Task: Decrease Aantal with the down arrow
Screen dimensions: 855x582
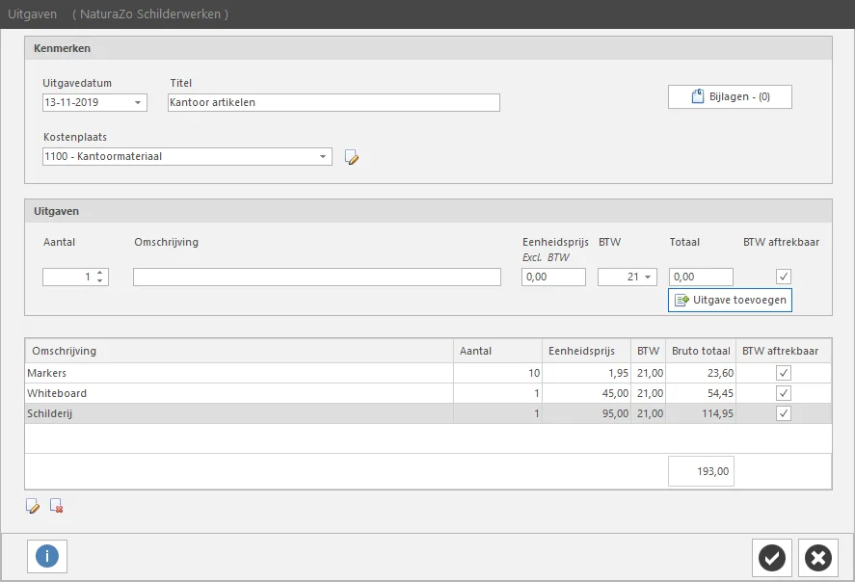Action: coord(100,280)
